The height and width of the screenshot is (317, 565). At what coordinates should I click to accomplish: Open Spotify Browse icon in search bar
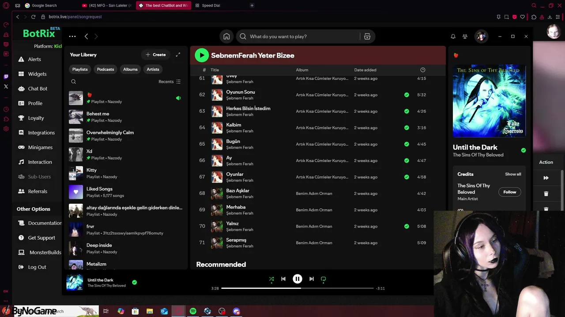(367, 37)
